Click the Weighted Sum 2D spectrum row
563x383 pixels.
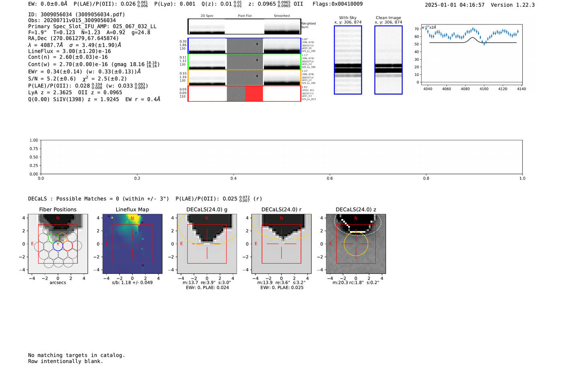click(x=244, y=27)
